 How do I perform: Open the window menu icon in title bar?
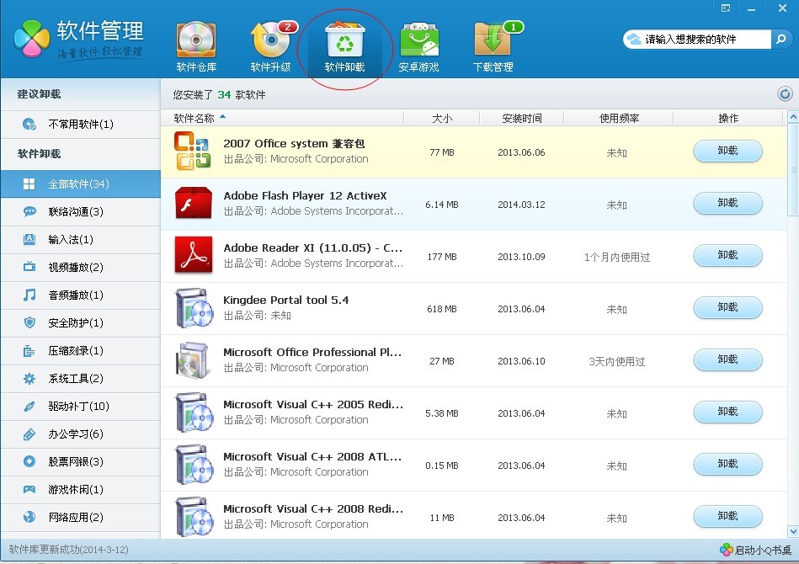coord(726,8)
